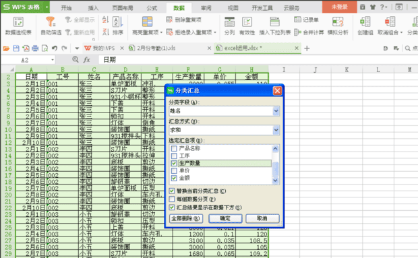Switch to the 插入 ribbon tab
This screenshot has height=258, width=418.
tap(93, 8)
